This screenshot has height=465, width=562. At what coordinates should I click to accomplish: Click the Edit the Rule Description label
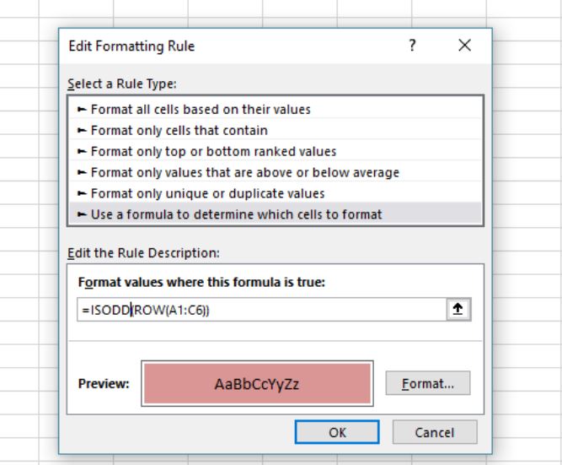point(143,253)
